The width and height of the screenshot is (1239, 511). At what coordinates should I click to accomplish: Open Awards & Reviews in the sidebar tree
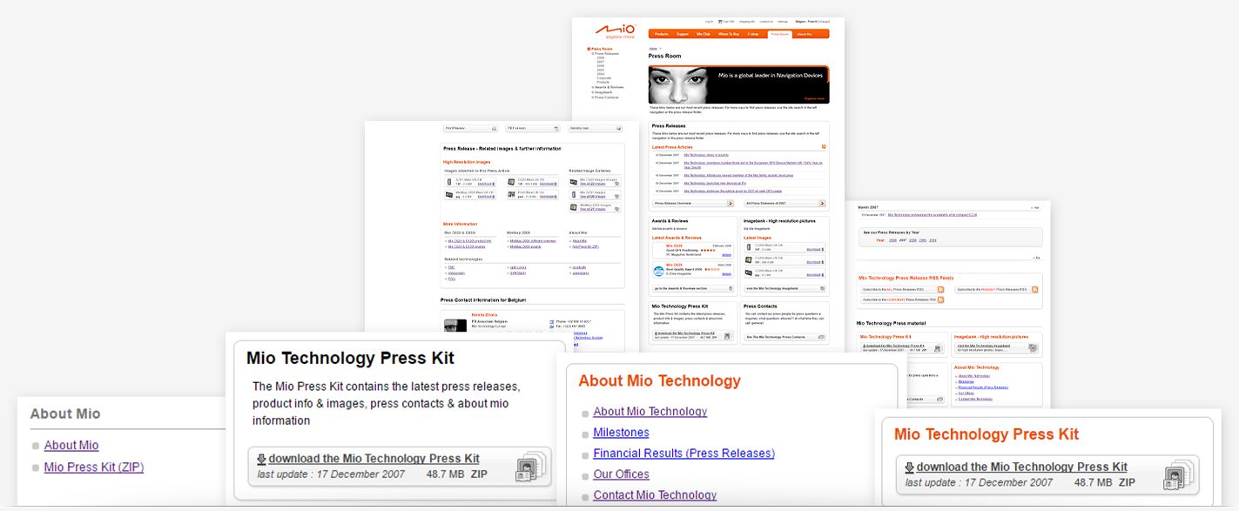(x=608, y=87)
